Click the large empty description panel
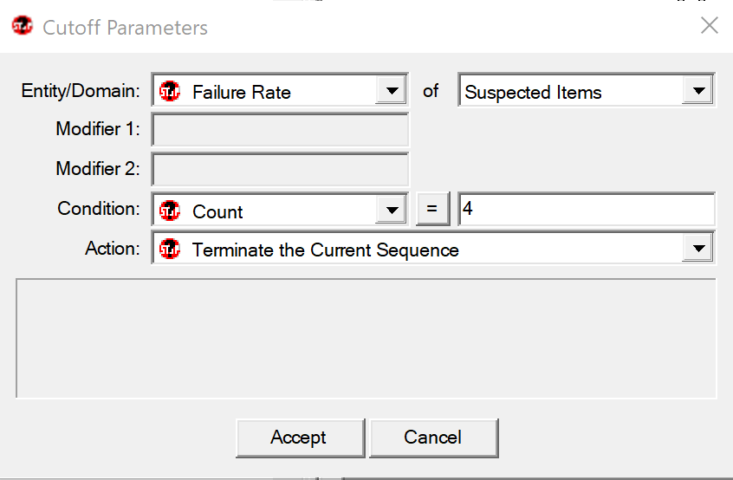 click(x=366, y=339)
